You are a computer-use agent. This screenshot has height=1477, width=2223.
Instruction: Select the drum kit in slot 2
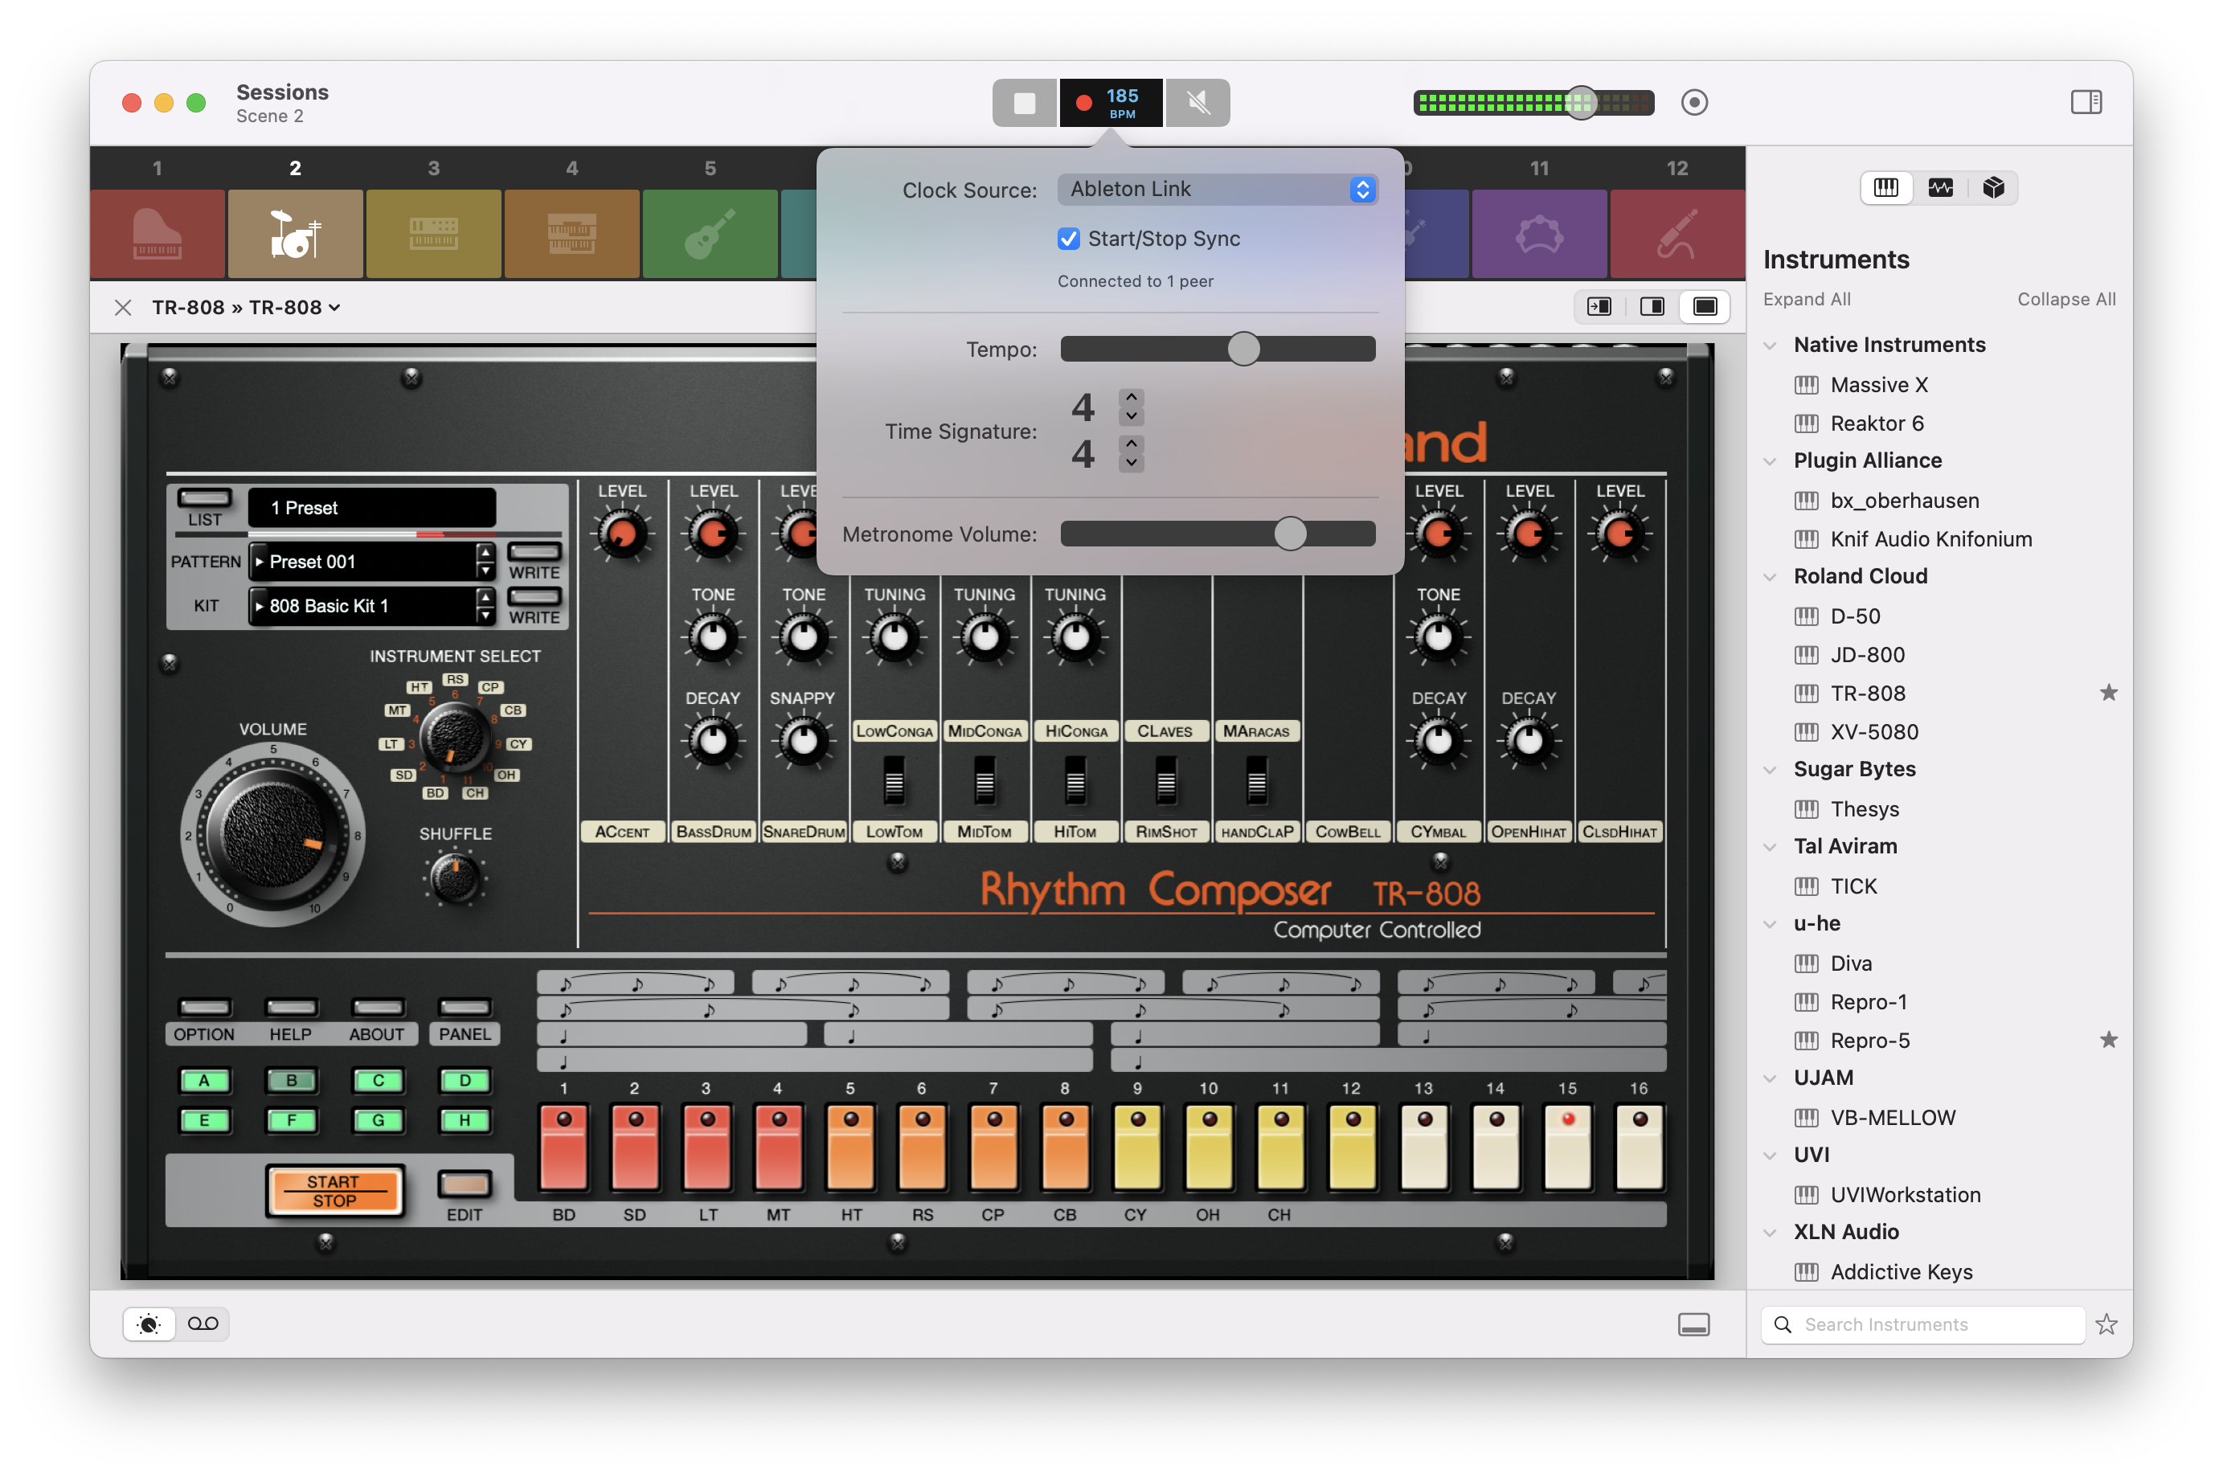(295, 234)
